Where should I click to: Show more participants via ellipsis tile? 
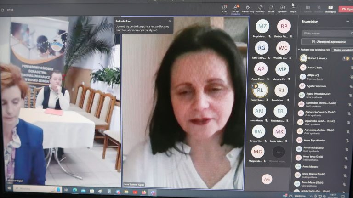pyautogui.click(x=279, y=152)
